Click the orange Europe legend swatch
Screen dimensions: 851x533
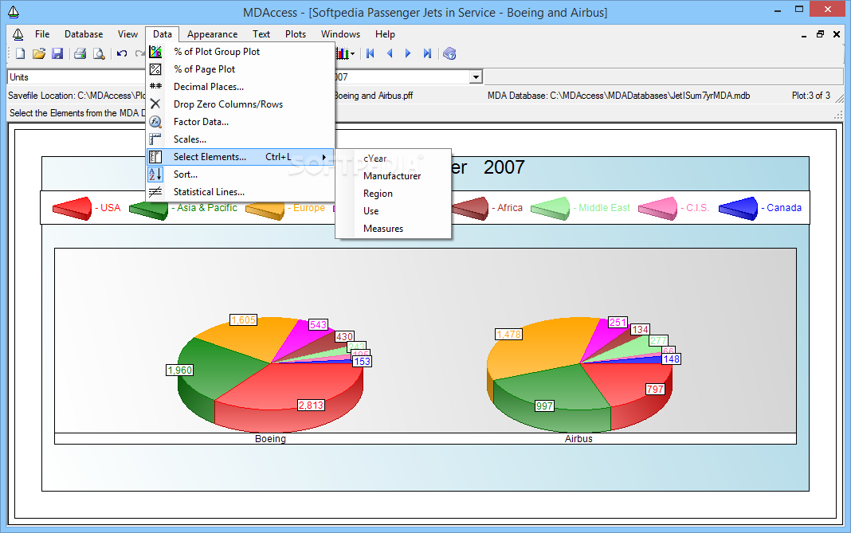(x=265, y=210)
